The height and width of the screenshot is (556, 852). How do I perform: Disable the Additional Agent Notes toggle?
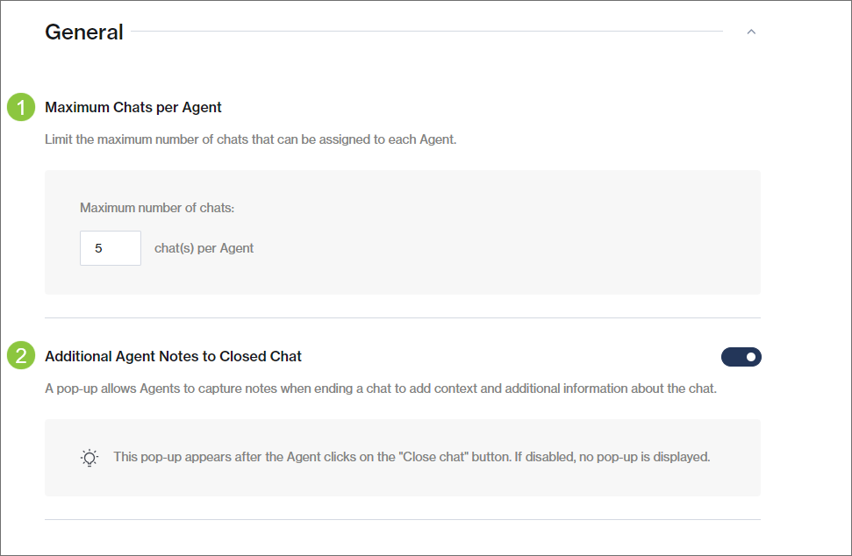tap(741, 357)
